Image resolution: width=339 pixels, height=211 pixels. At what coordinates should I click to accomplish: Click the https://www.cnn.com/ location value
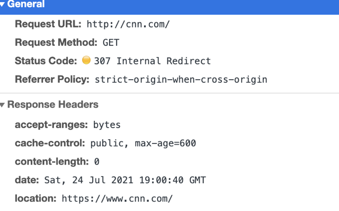[117, 199]
